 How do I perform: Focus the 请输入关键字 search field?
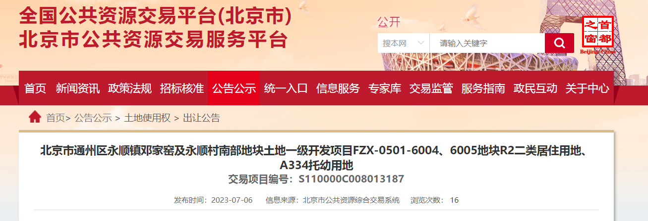pos(487,43)
